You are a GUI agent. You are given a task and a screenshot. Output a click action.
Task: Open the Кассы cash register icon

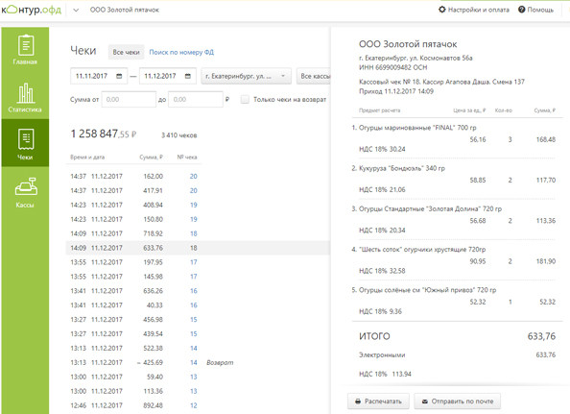(26, 186)
